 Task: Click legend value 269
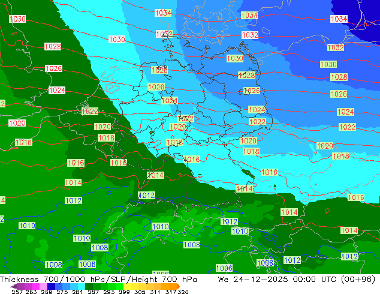coord(46,292)
